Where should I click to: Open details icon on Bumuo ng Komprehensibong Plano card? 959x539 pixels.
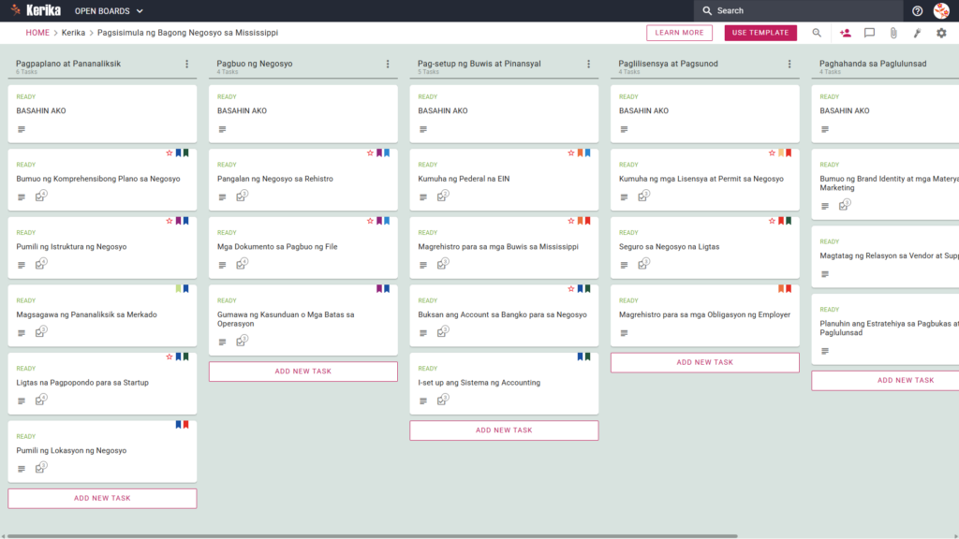tap(22, 197)
